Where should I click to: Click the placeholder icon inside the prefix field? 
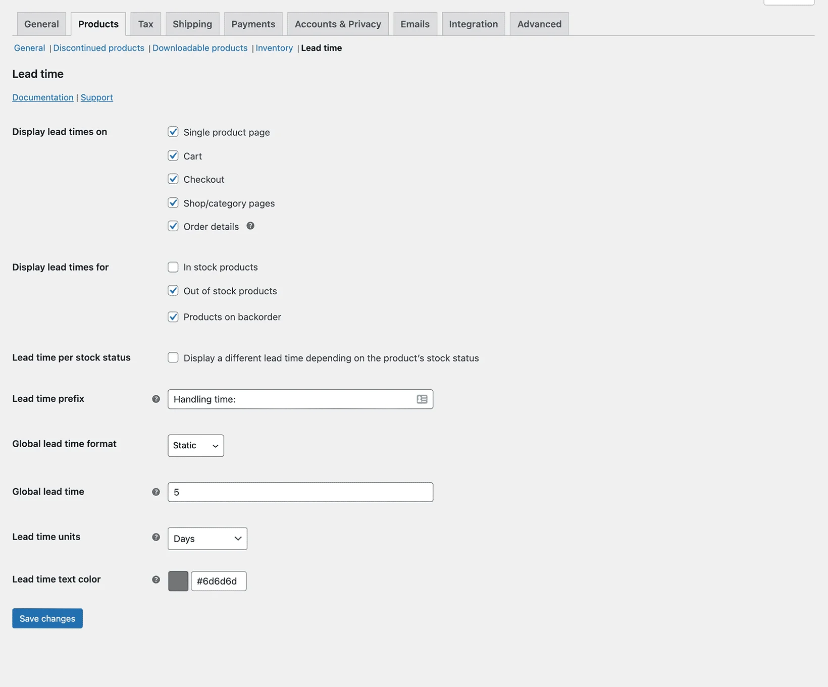tap(422, 399)
